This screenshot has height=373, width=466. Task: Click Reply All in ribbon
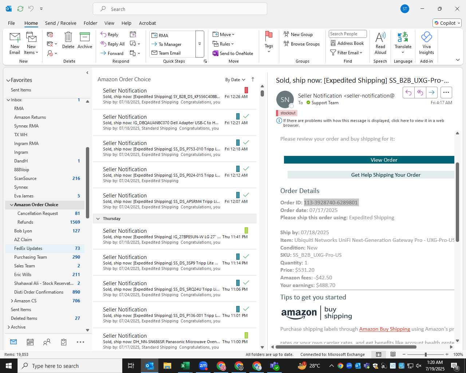click(112, 44)
